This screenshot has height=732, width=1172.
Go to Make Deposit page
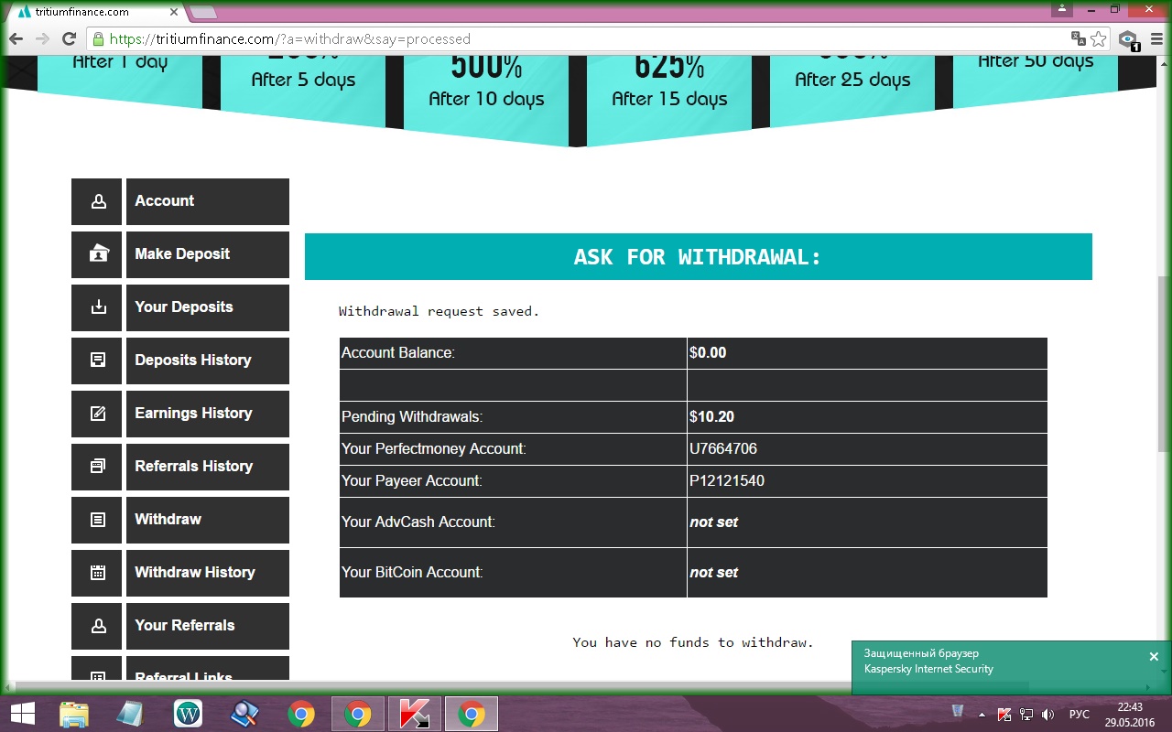[x=207, y=254]
